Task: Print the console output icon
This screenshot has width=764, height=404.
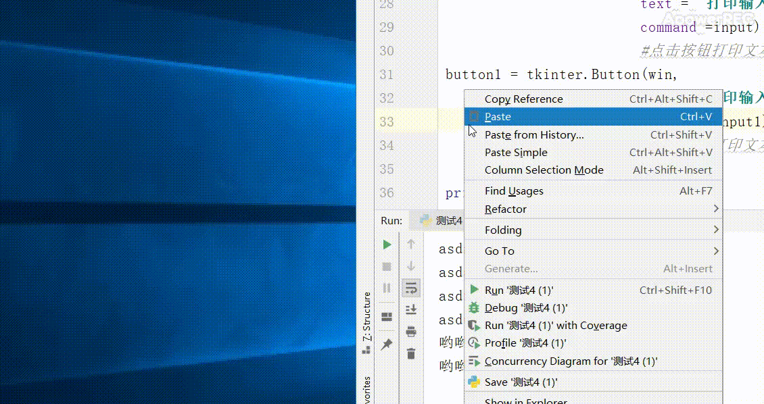Action: (411, 332)
